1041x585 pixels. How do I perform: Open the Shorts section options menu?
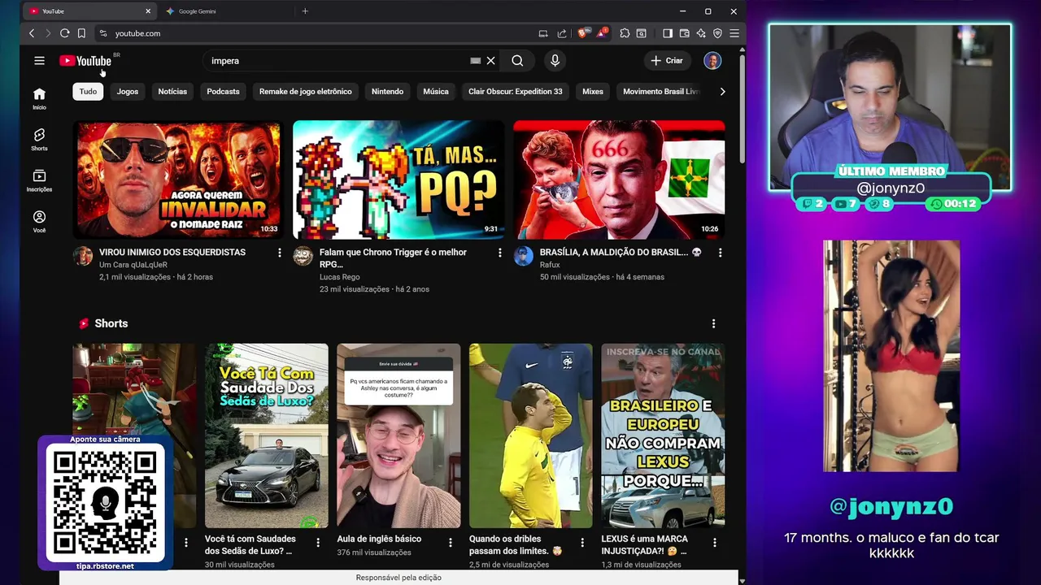[x=713, y=323]
